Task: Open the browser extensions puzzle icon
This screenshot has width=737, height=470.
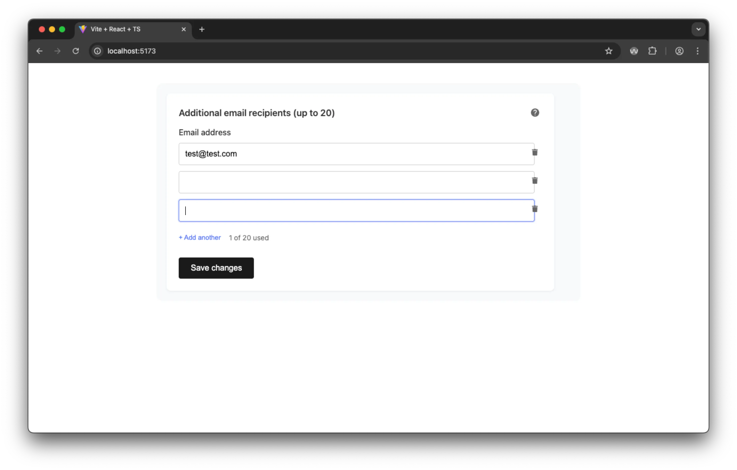Action: coord(653,51)
